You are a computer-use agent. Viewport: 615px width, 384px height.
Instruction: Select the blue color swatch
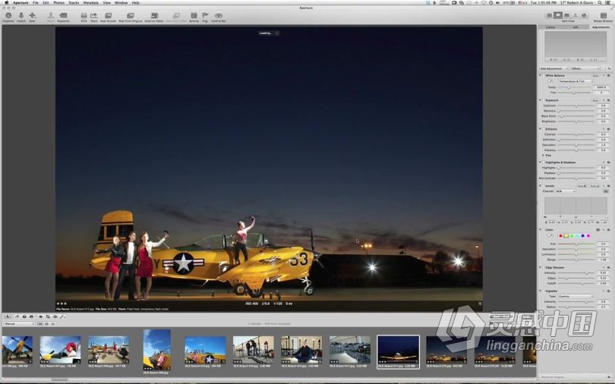tap(583, 235)
